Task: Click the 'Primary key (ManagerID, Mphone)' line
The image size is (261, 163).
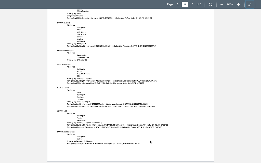Action: coord(80,141)
